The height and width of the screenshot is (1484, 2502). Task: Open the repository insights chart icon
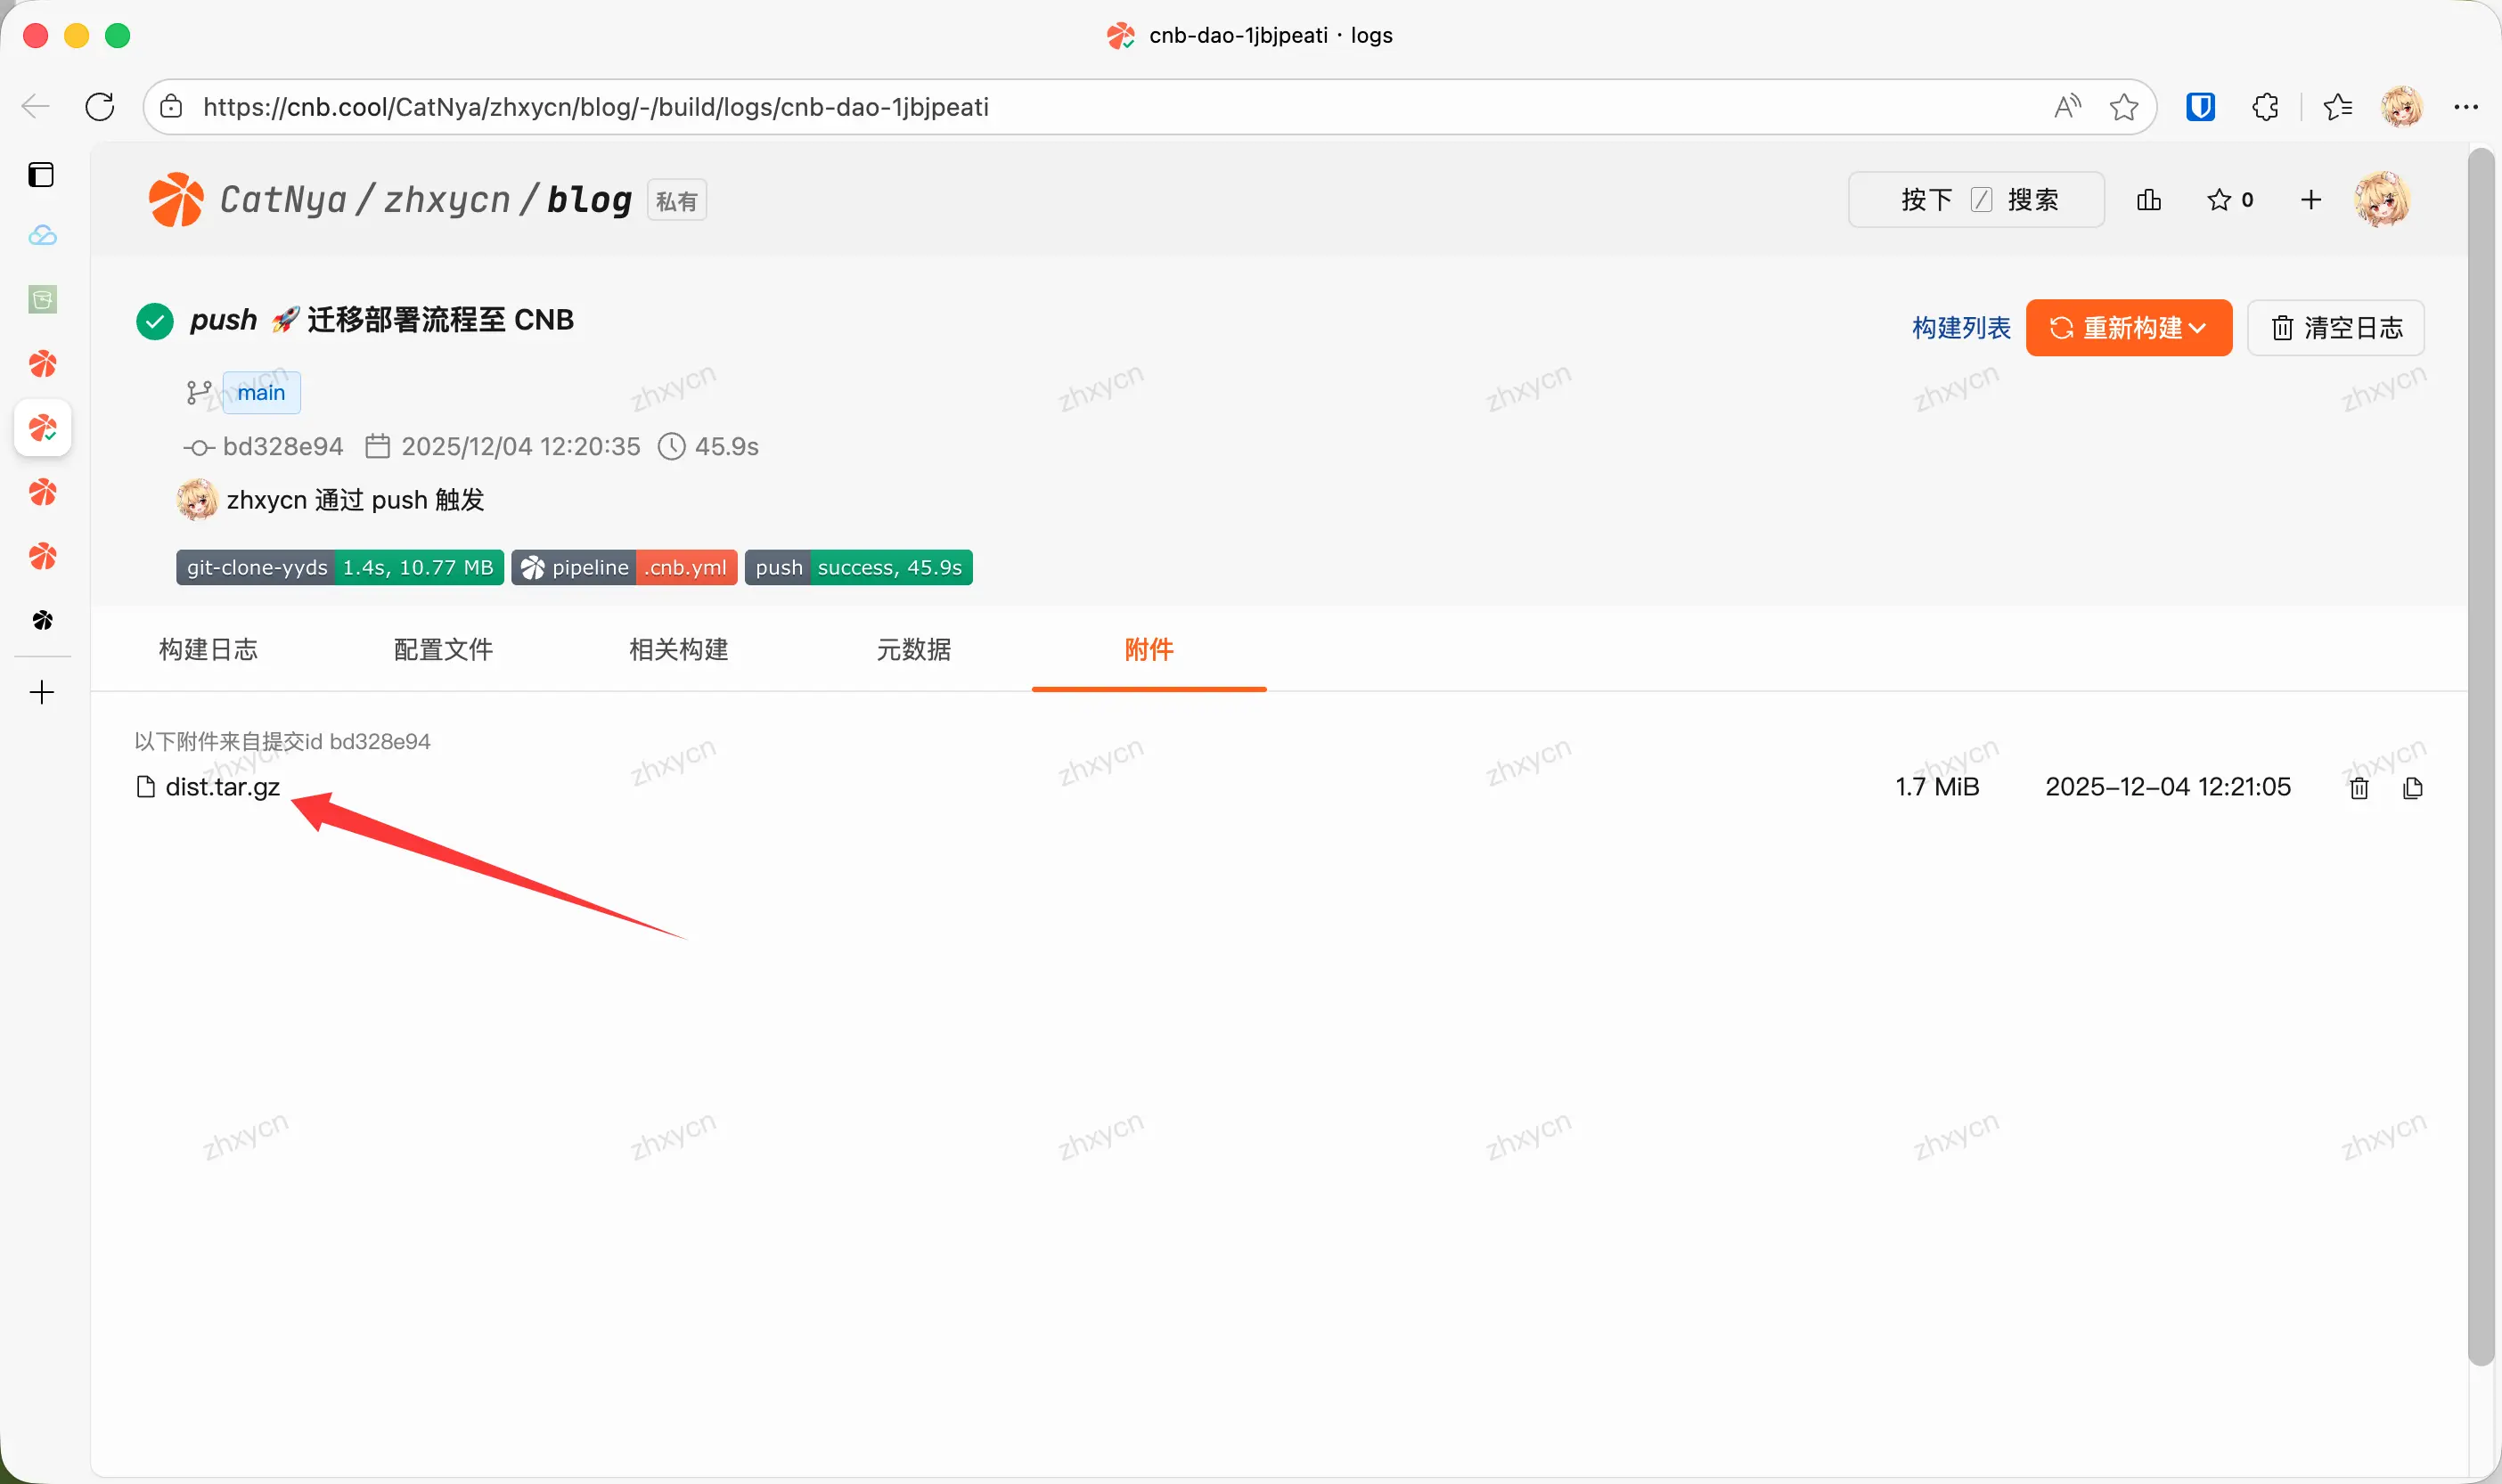click(2148, 200)
